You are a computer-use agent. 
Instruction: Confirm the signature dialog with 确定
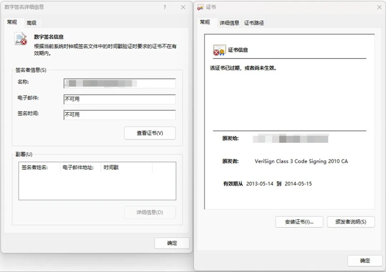point(172,243)
